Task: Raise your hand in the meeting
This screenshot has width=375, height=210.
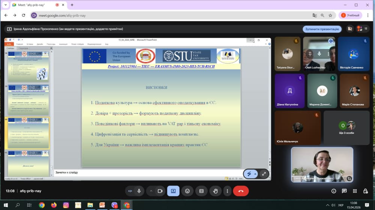Action: 215,191
